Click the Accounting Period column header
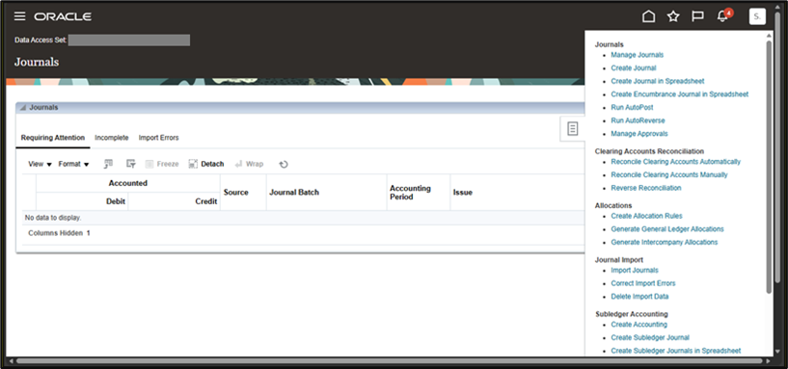The height and width of the screenshot is (369, 788). click(x=419, y=193)
